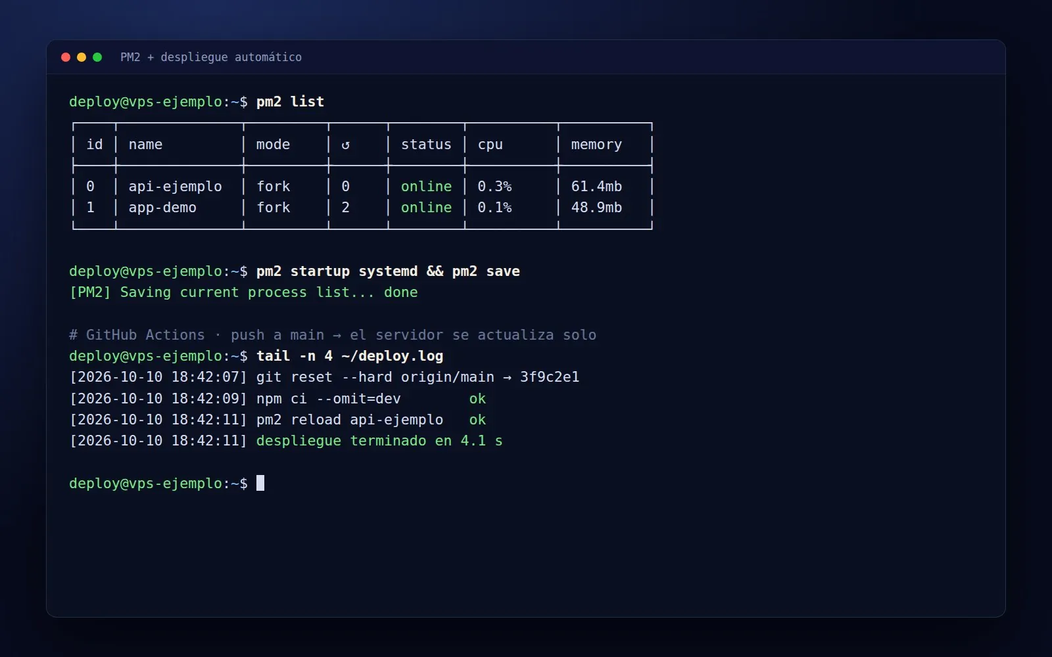Click the 'npm ci --omit=dev' log entry
This screenshot has height=657, width=1052.
coord(328,399)
